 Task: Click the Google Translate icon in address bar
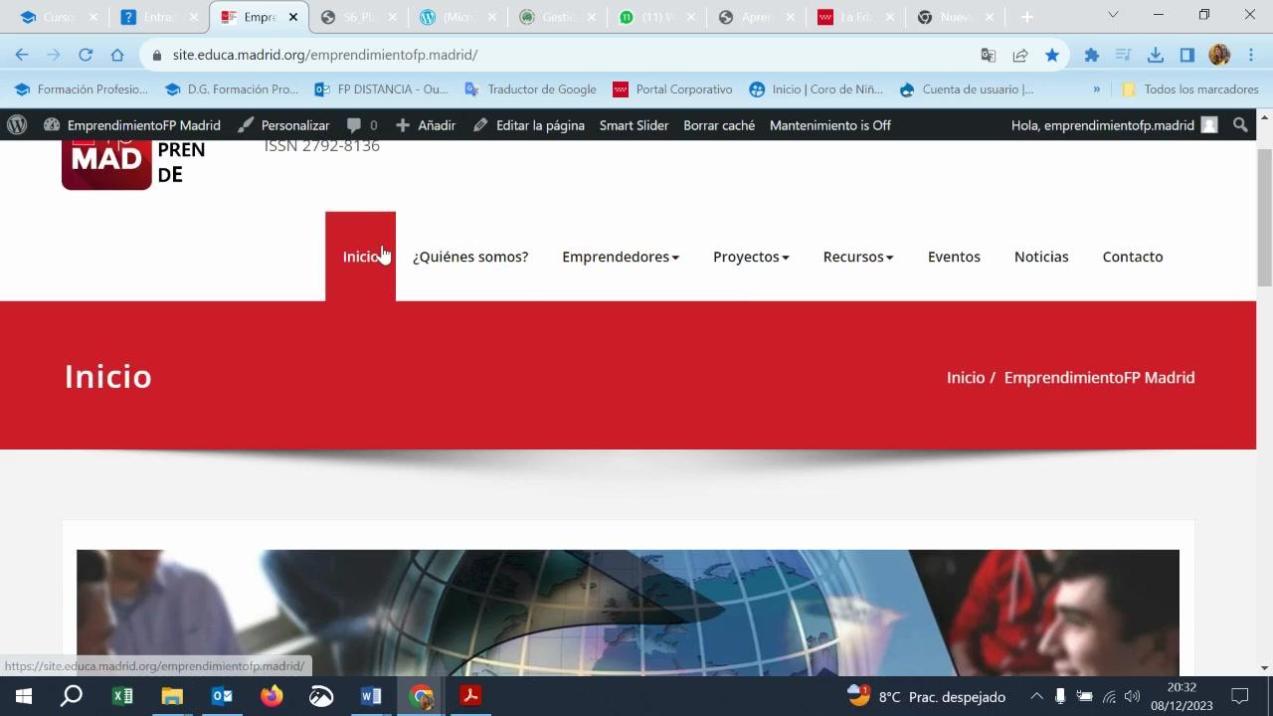988,55
